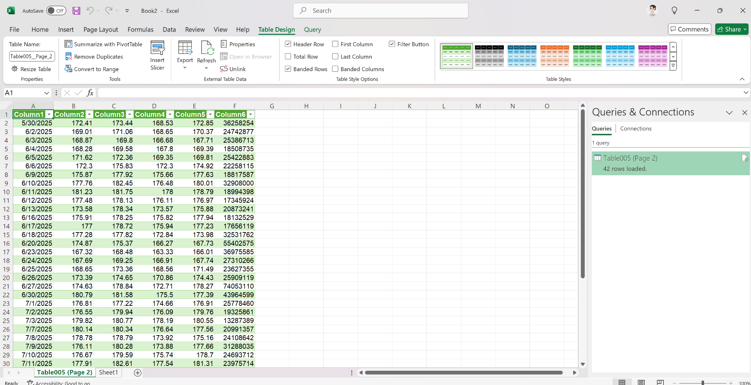Click Convert to Range
The height and width of the screenshot is (385, 751).
pyautogui.click(x=92, y=69)
